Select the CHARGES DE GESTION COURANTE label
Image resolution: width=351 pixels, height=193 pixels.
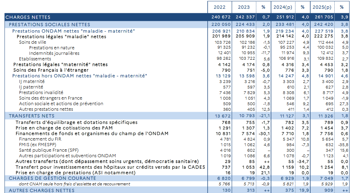coord(47,178)
